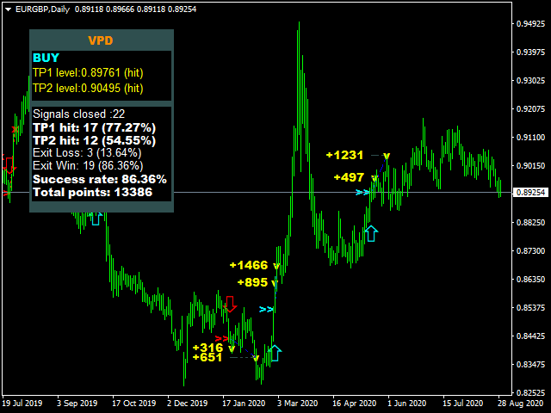This screenshot has width=551, height=413.
Task: Click the 0.82525 price scale label
Action: coord(530,392)
